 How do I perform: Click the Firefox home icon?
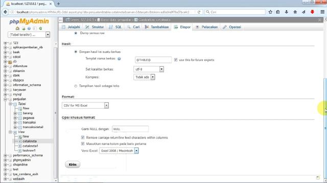pos(295,12)
